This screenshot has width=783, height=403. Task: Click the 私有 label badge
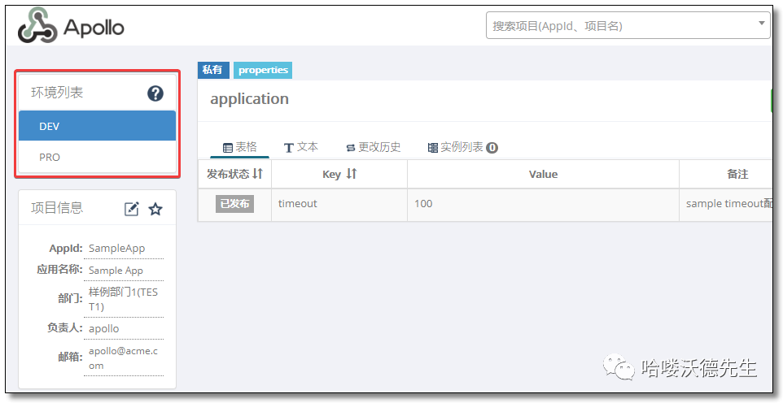pyautogui.click(x=213, y=70)
